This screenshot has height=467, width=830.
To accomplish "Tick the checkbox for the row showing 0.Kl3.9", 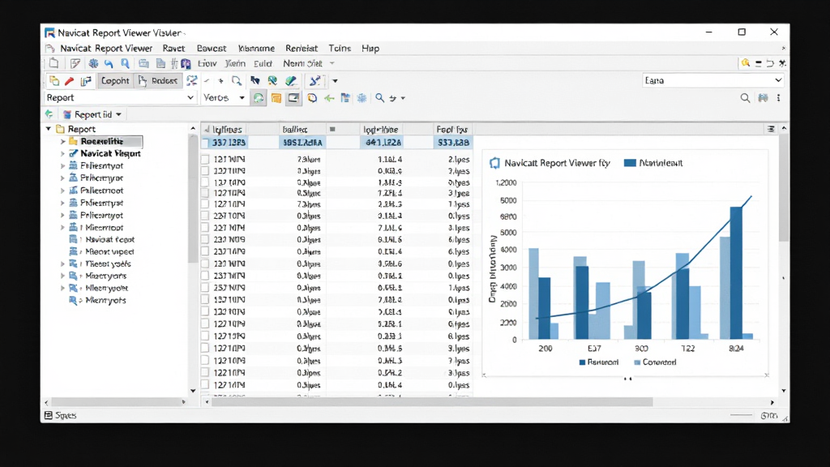I will point(205,171).
